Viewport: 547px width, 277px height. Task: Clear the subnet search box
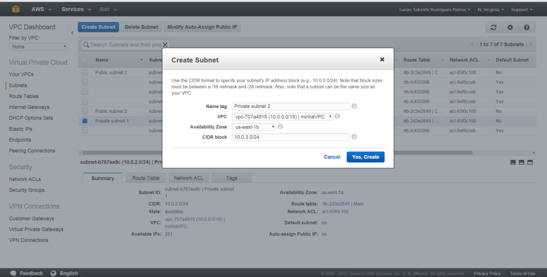click(165, 45)
